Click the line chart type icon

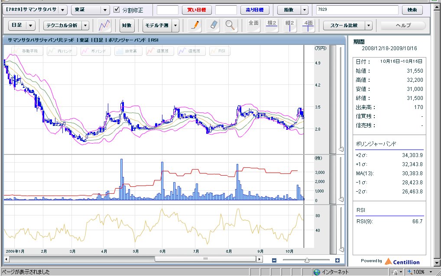104,26
